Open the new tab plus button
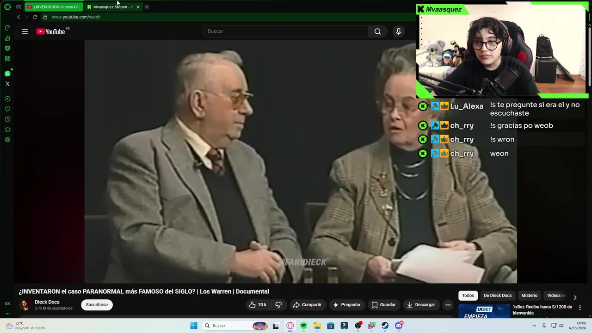 147,7
